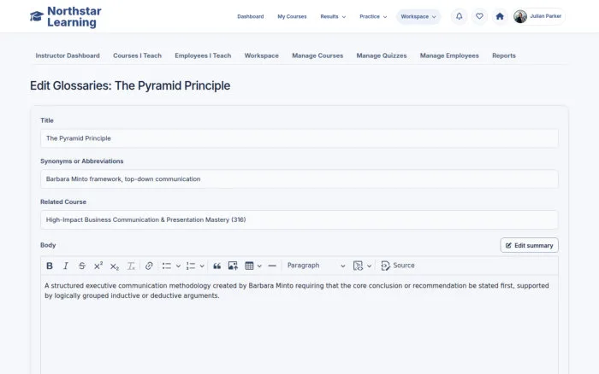This screenshot has height=374, width=599.
Task: Toggle italic formatting in the editor
Action: 66,266
